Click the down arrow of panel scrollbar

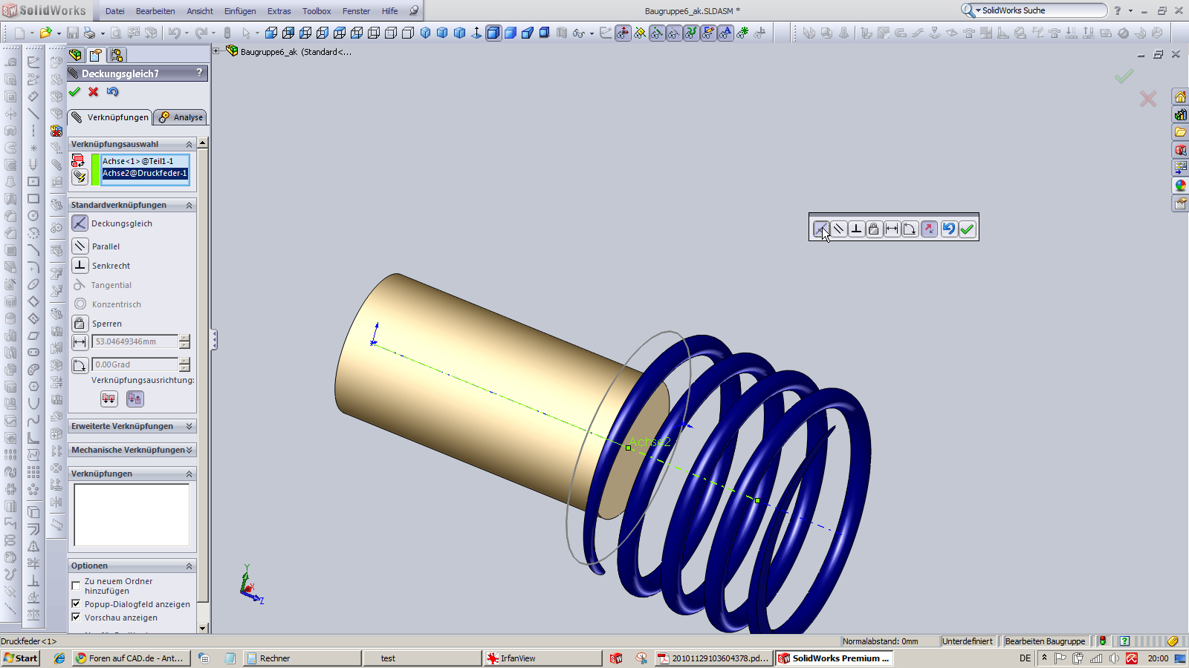[203, 628]
